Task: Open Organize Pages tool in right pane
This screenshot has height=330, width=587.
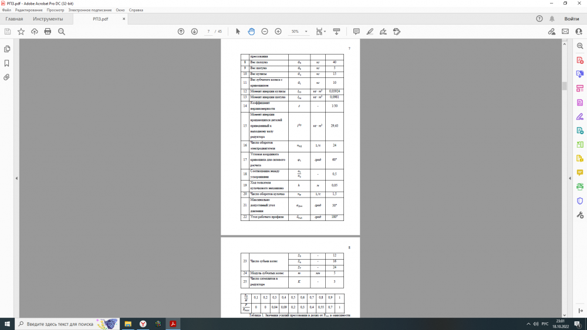Action: pos(580,145)
